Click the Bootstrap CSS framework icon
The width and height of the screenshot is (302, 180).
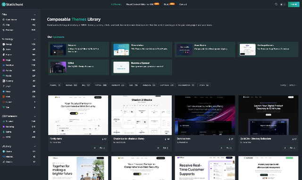click(3, 127)
